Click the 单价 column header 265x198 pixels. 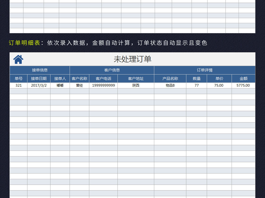pos(219,79)
